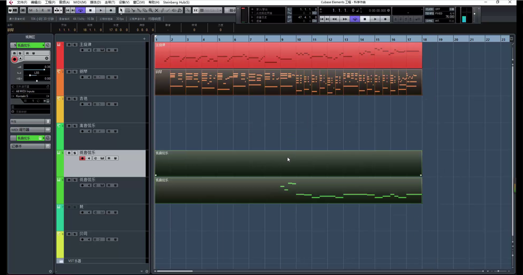
Task: Click the toolbar Play button
Action: coord(101,10)
